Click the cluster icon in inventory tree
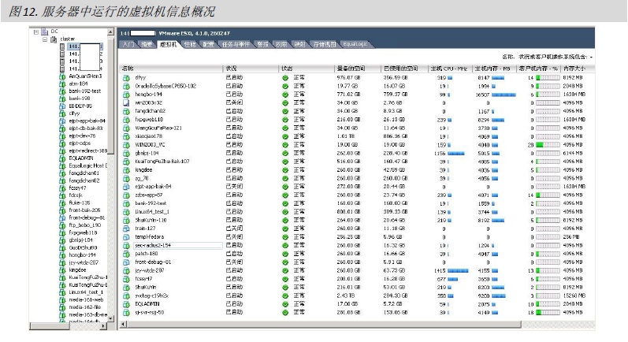 54,39
